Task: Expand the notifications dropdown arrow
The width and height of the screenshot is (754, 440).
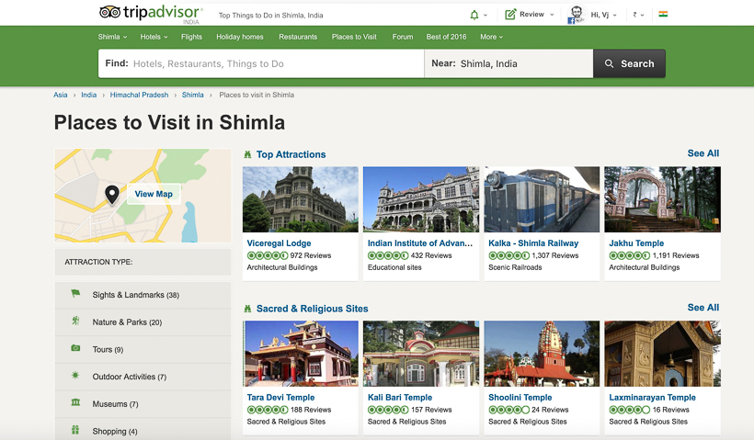Action: tap(486, 15)
